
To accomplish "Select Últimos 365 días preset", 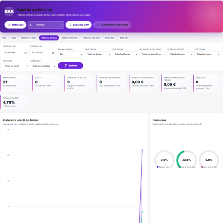I will click(x=91, y=38).
